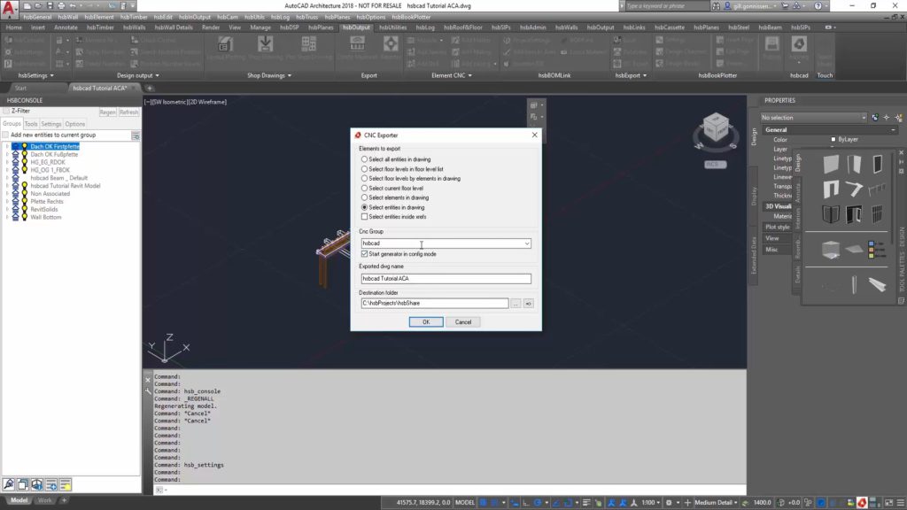Click the Save icon in quick access toolbar

pos(50,6)
